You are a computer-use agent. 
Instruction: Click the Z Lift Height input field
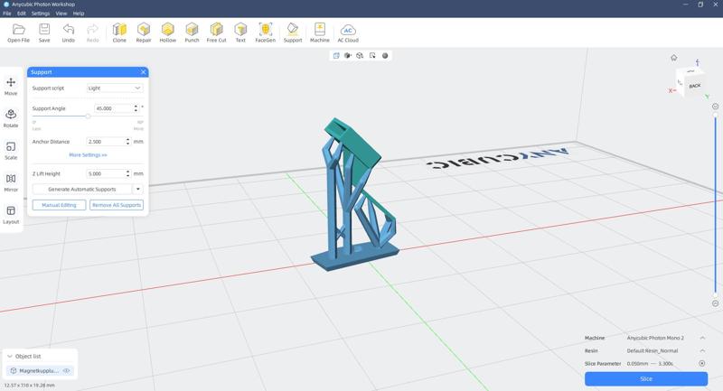coord(106,173)
